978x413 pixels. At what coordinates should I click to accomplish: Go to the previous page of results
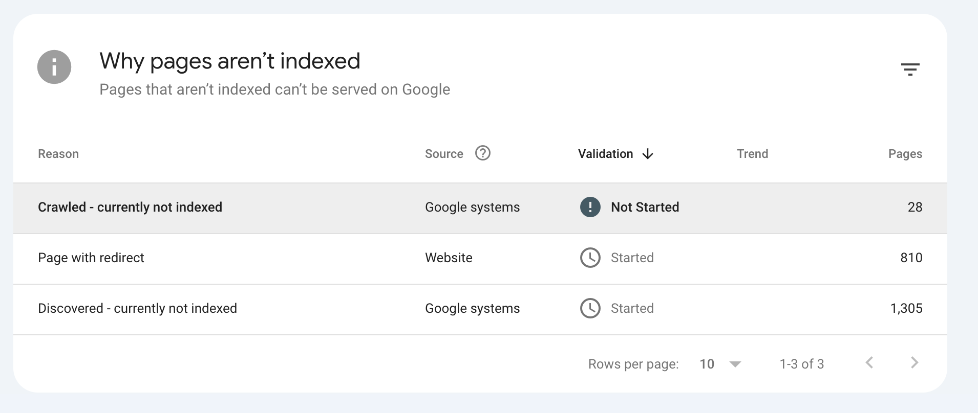point(869,363)
